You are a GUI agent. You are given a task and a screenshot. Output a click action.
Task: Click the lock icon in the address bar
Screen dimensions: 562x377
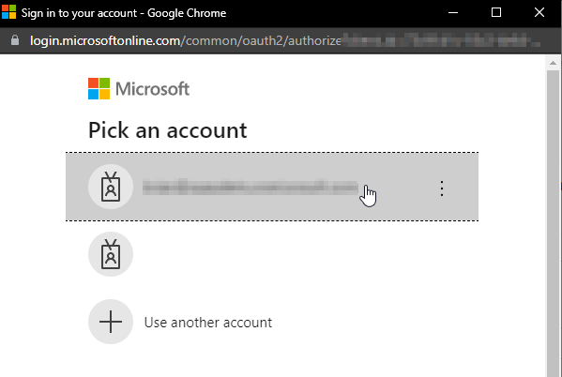tap(15, 40)
